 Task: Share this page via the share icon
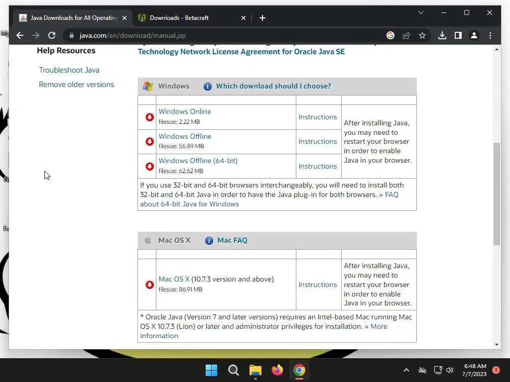point(406,35)
